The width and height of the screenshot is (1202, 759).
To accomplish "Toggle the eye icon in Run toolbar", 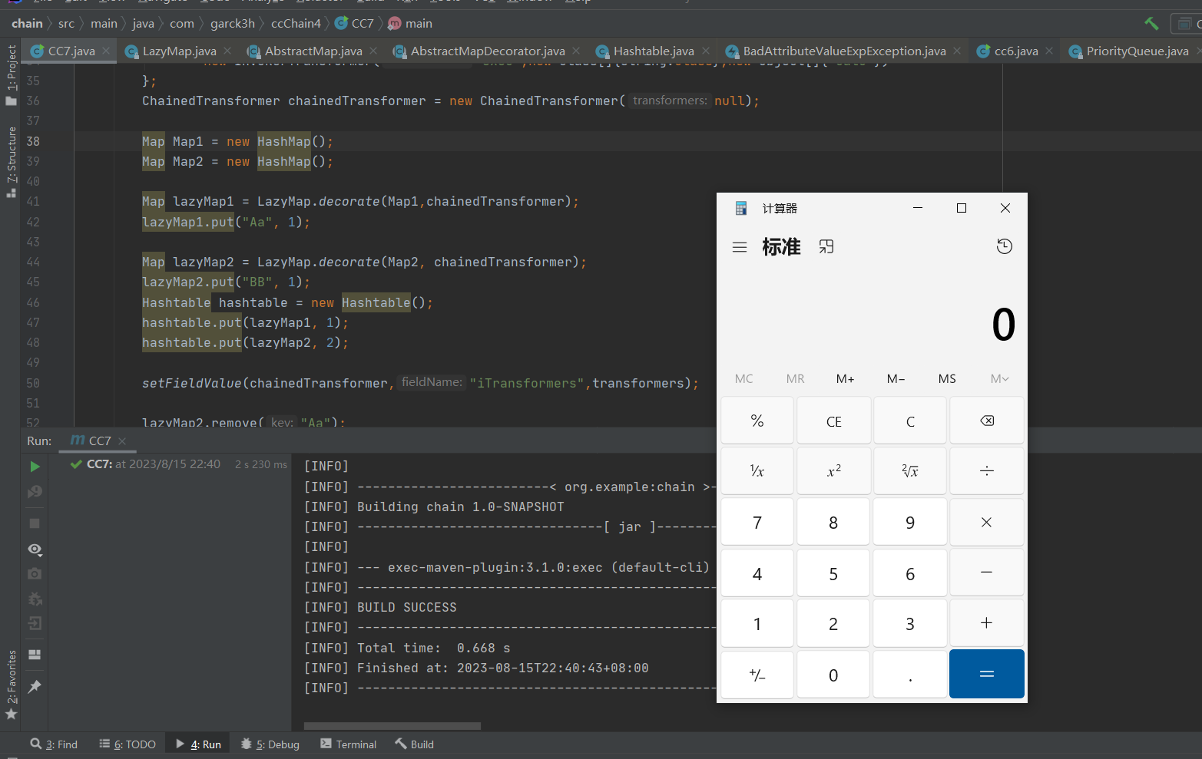I will point(35,549).
